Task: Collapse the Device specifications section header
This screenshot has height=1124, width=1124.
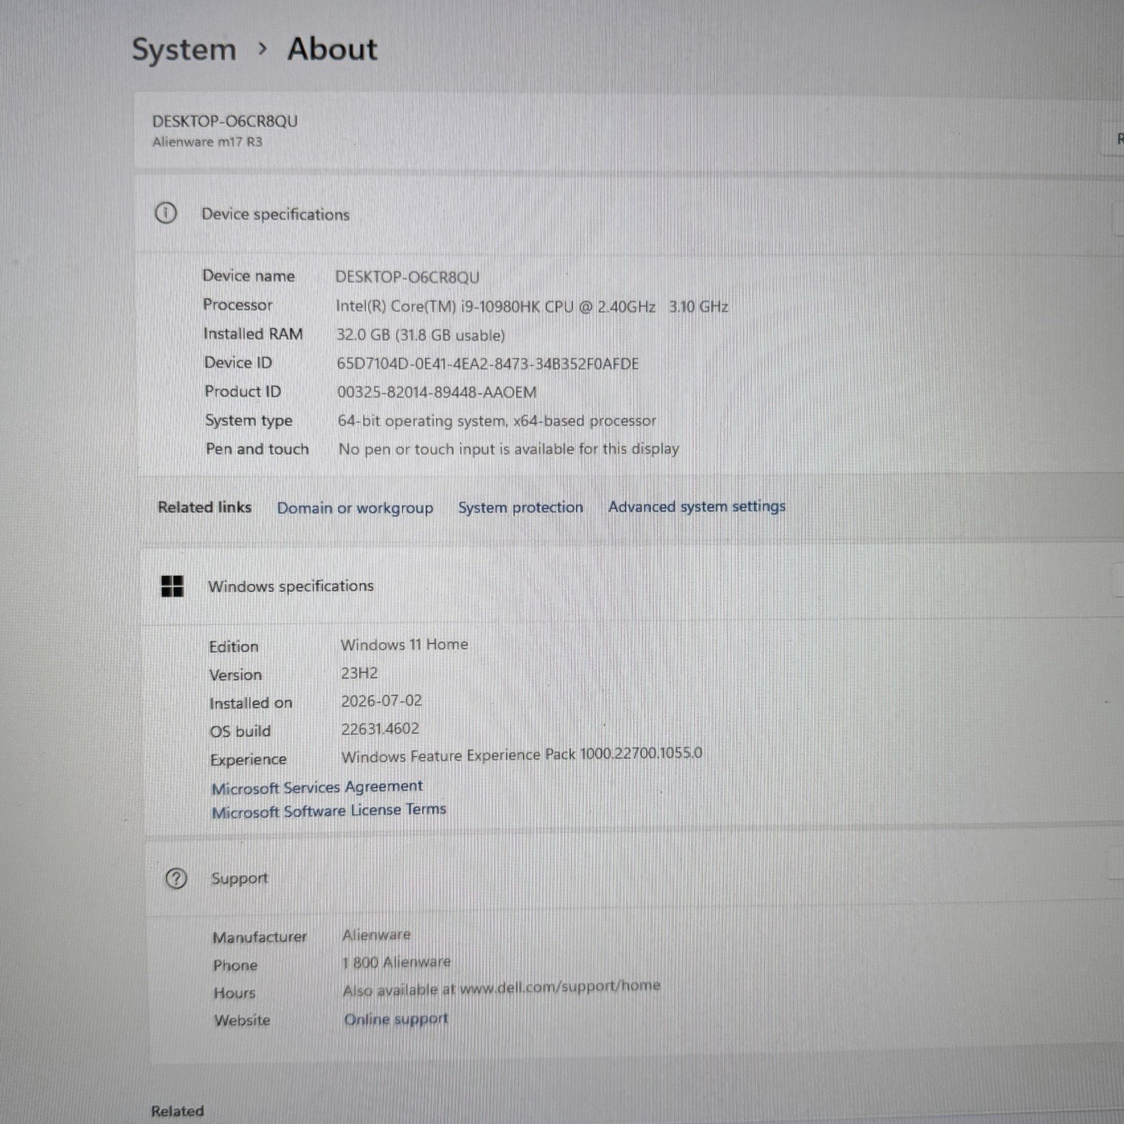Action: pyautogui.click(x=630, y=214)
